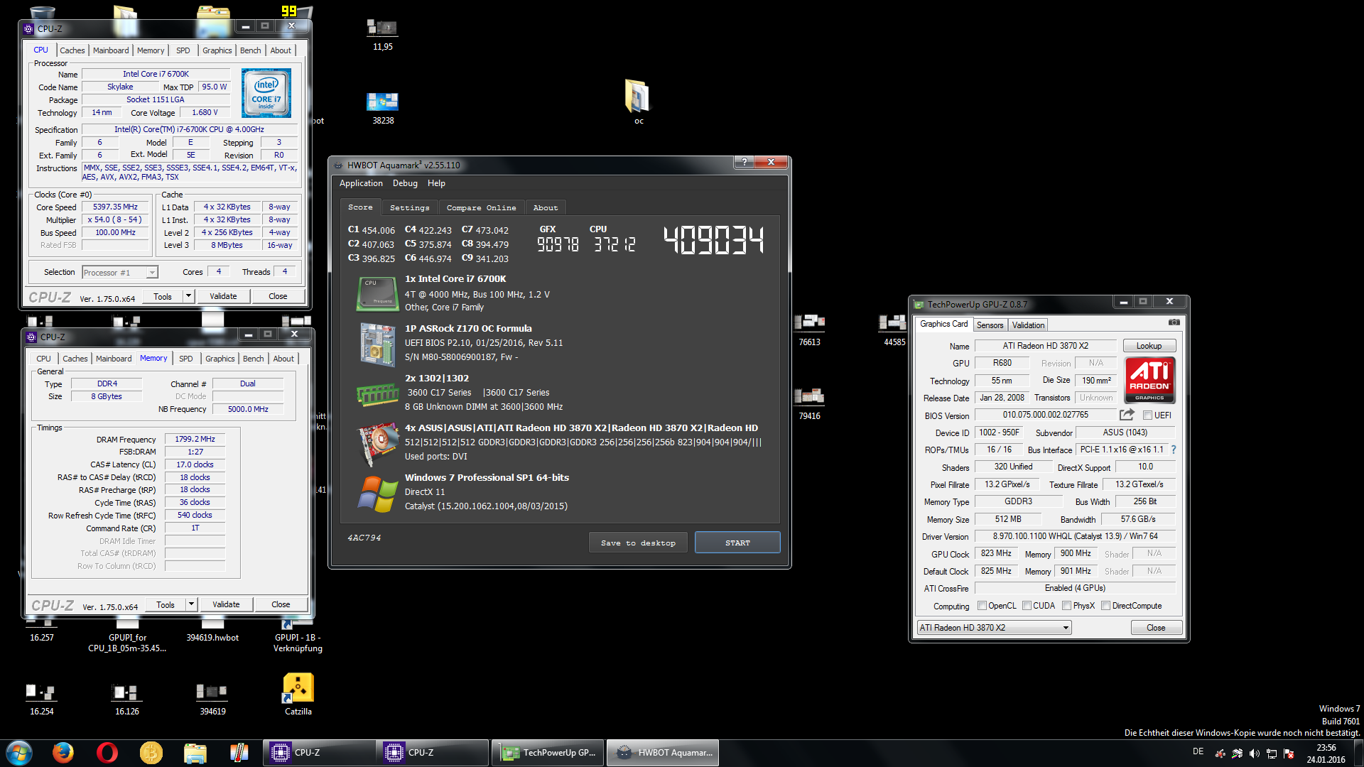Screen dimensions: 1364x767
Task: Toggle the PhysX checkbox
Action: pyautogui.click(x=1067, y=606)
